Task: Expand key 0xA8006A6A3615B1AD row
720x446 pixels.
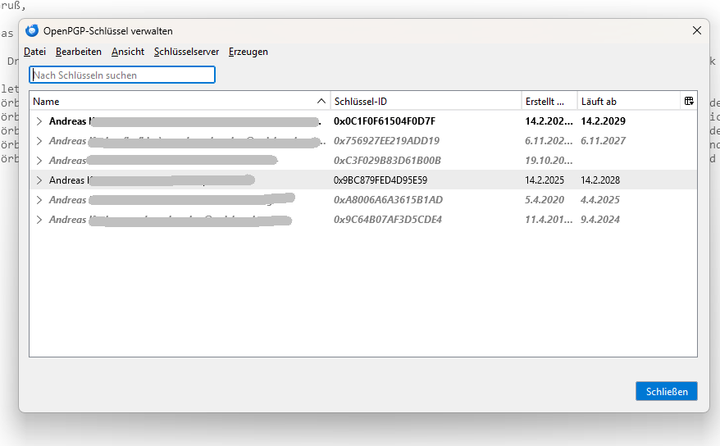Action: tap(39, 200)
